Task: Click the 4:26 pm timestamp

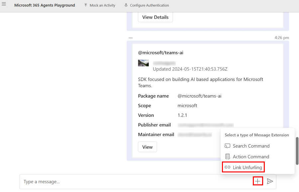Action: (x=282, y=38)
